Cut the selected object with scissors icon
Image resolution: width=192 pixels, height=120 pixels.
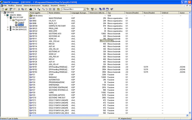click(x=19, y=9)
